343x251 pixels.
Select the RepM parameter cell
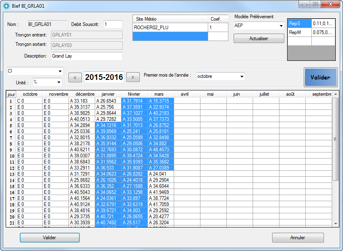(x=300, y=32)
